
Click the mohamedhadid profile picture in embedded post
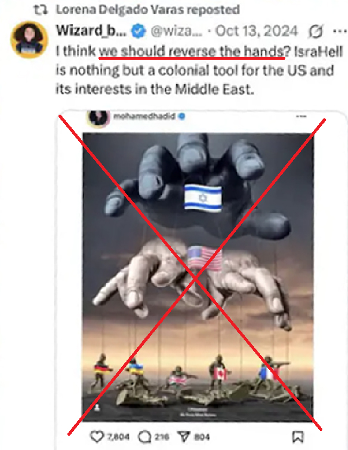pyautogui.click(x=98, y=117)
